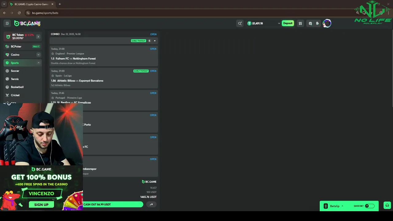Open the search icon in the header
Viewport: 393px width, 221px height.
point(240,23)
